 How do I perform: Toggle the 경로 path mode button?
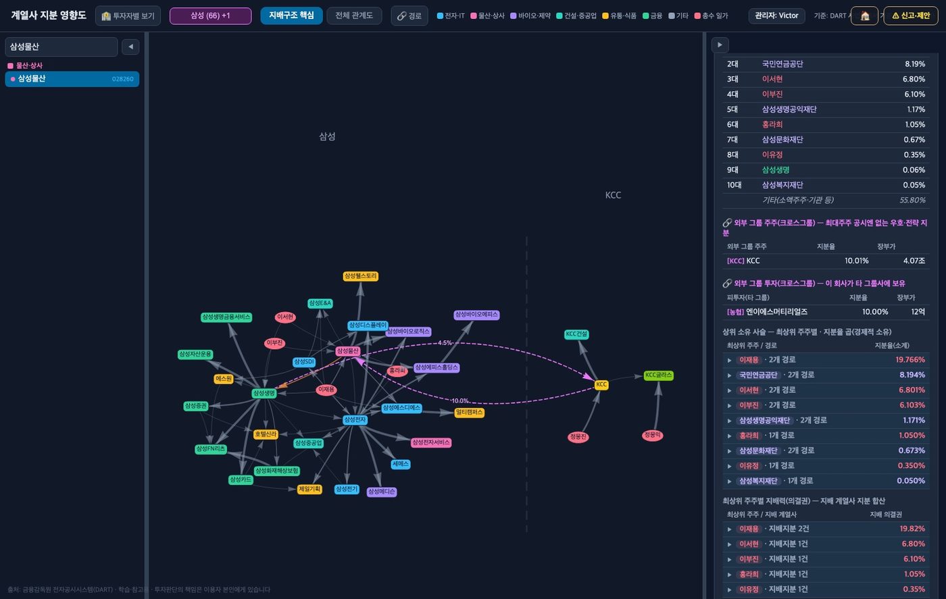pyautogui.click(x=409, y=16)
